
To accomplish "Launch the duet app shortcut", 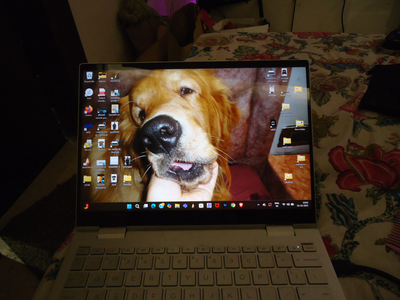I will [89, 94].
